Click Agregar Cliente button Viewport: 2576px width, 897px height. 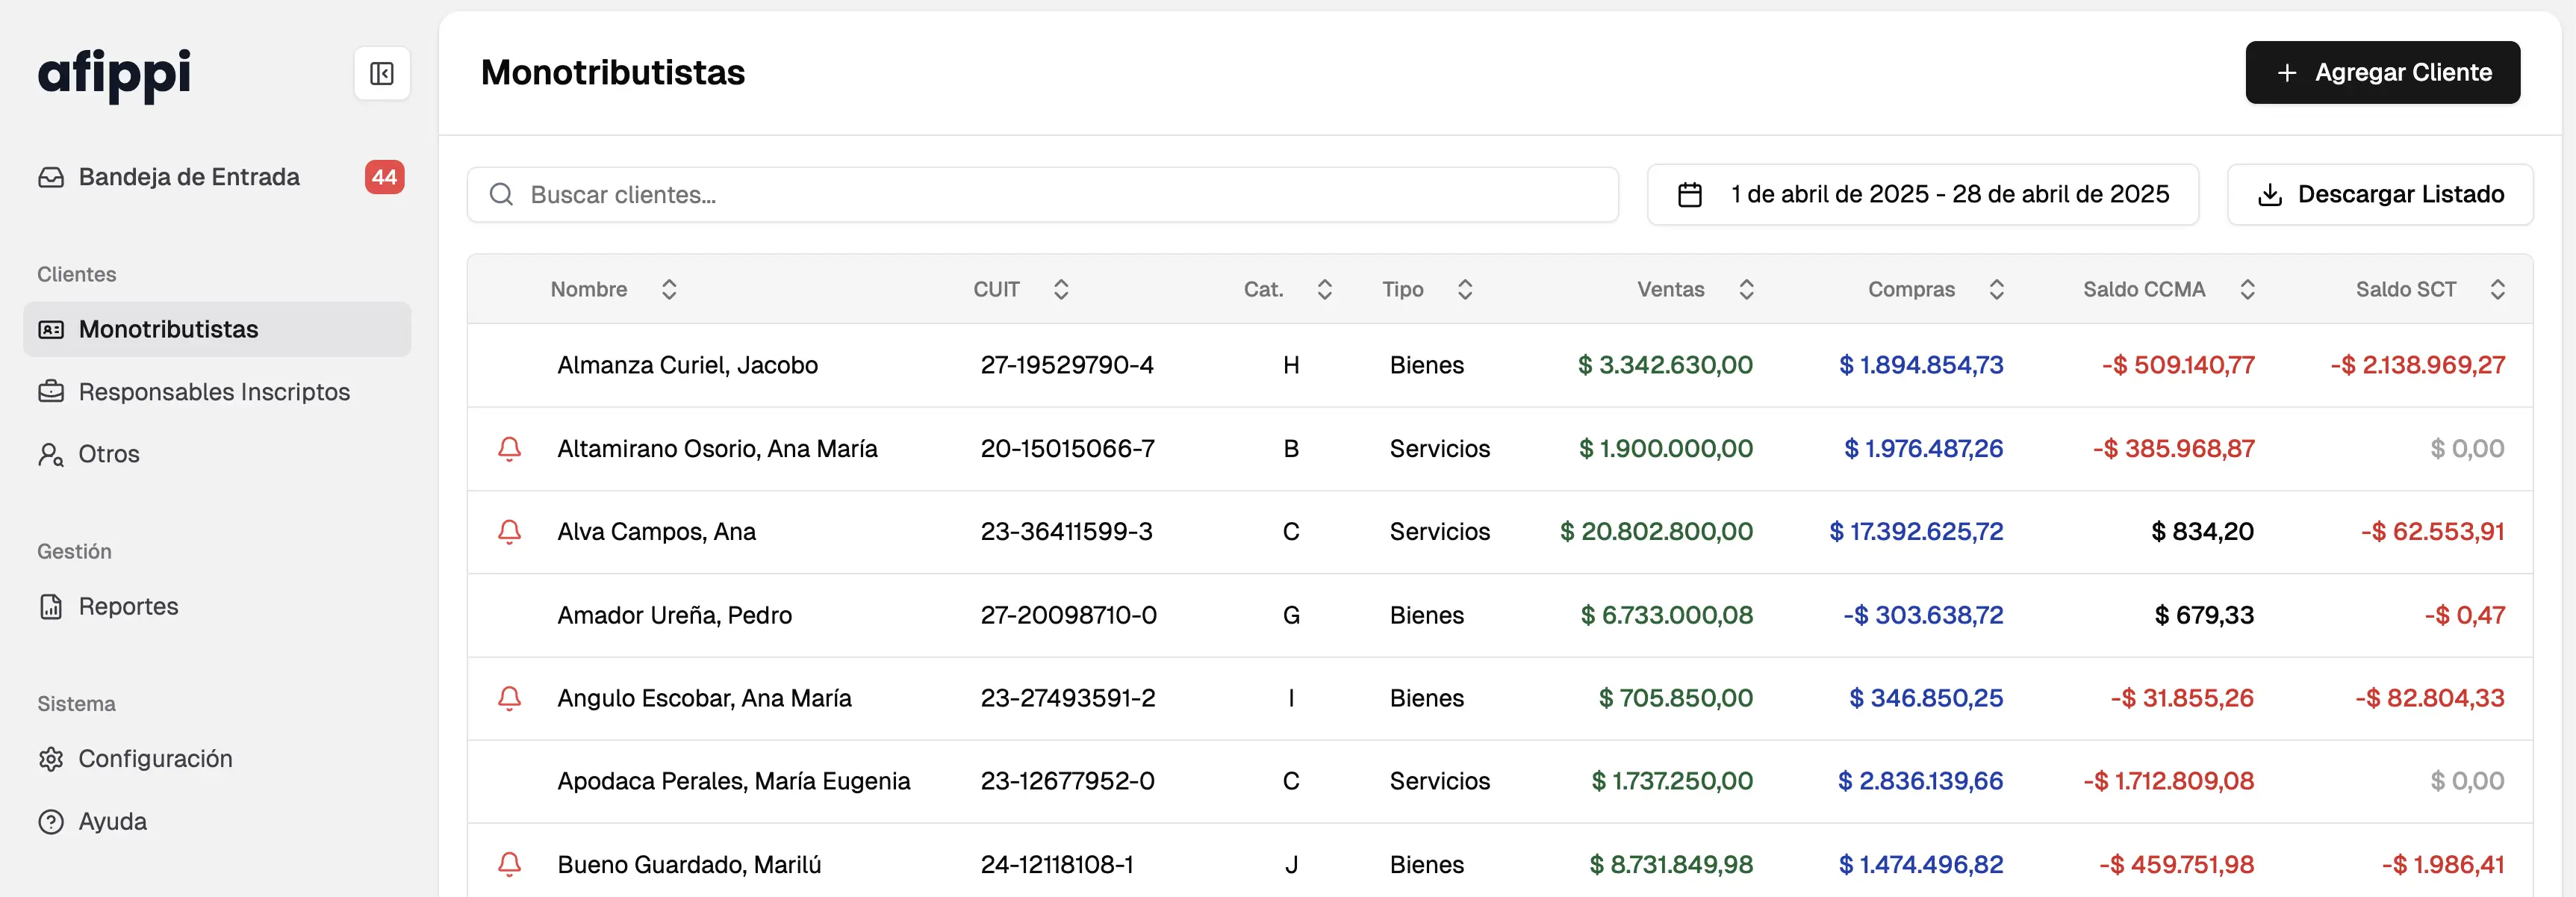(x=2382, y=72)
